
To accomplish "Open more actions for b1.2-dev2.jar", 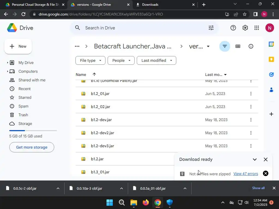I will click(251, 133).
